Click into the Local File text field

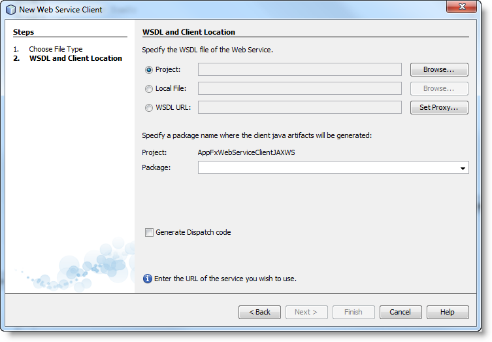[x=299, y=89]
